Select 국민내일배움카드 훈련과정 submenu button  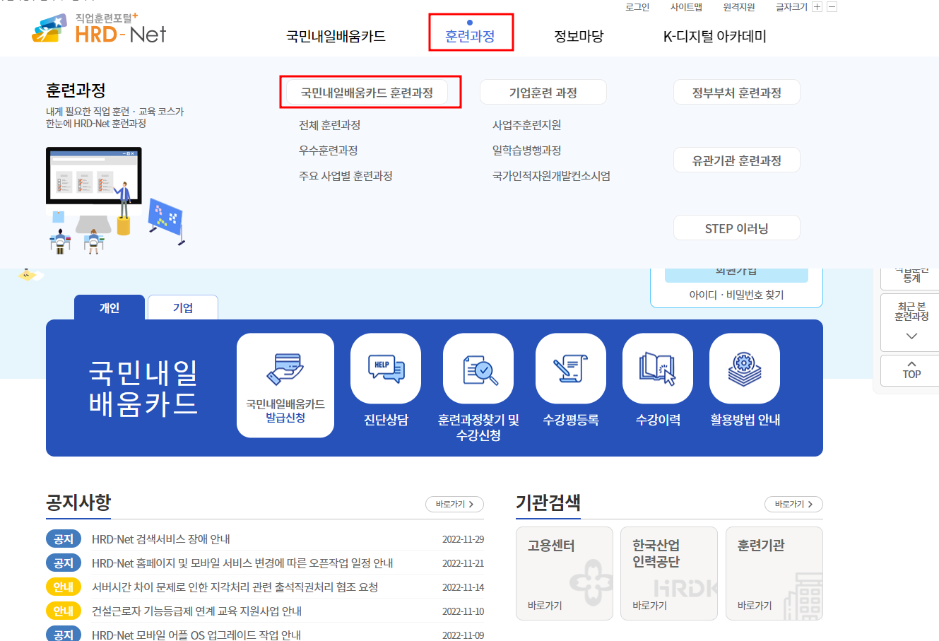pos(367,93)
